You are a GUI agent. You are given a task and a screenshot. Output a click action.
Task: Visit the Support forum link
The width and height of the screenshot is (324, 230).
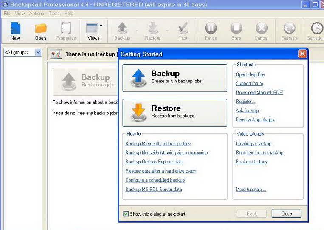pyautogui.click(x=249, y=84)
